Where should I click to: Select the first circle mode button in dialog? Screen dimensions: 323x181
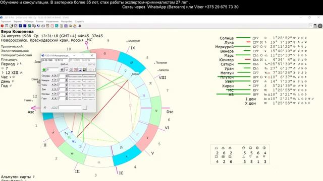(67, 70)
